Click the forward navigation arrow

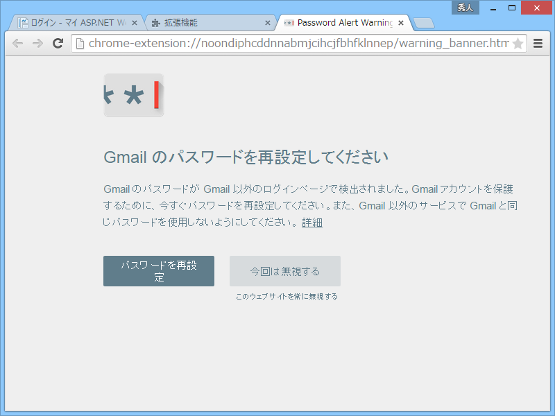[37, 43]
